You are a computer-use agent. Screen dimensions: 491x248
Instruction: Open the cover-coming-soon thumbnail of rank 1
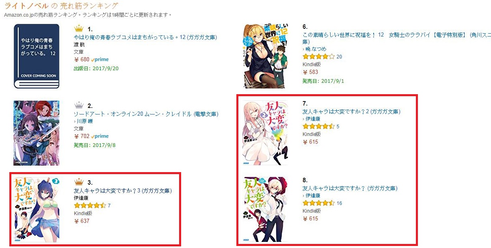coord(37,56)
